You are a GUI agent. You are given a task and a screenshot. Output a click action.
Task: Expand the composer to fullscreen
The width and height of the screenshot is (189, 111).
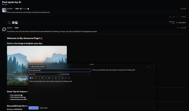point(148,67)
